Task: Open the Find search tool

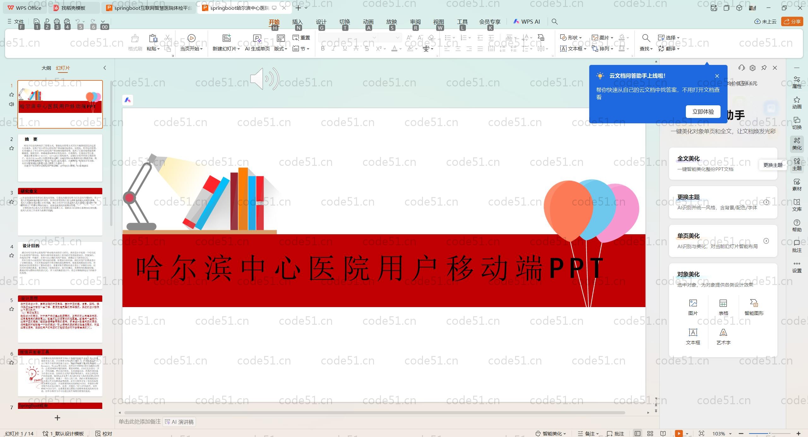Action: [x=646, y=38]
